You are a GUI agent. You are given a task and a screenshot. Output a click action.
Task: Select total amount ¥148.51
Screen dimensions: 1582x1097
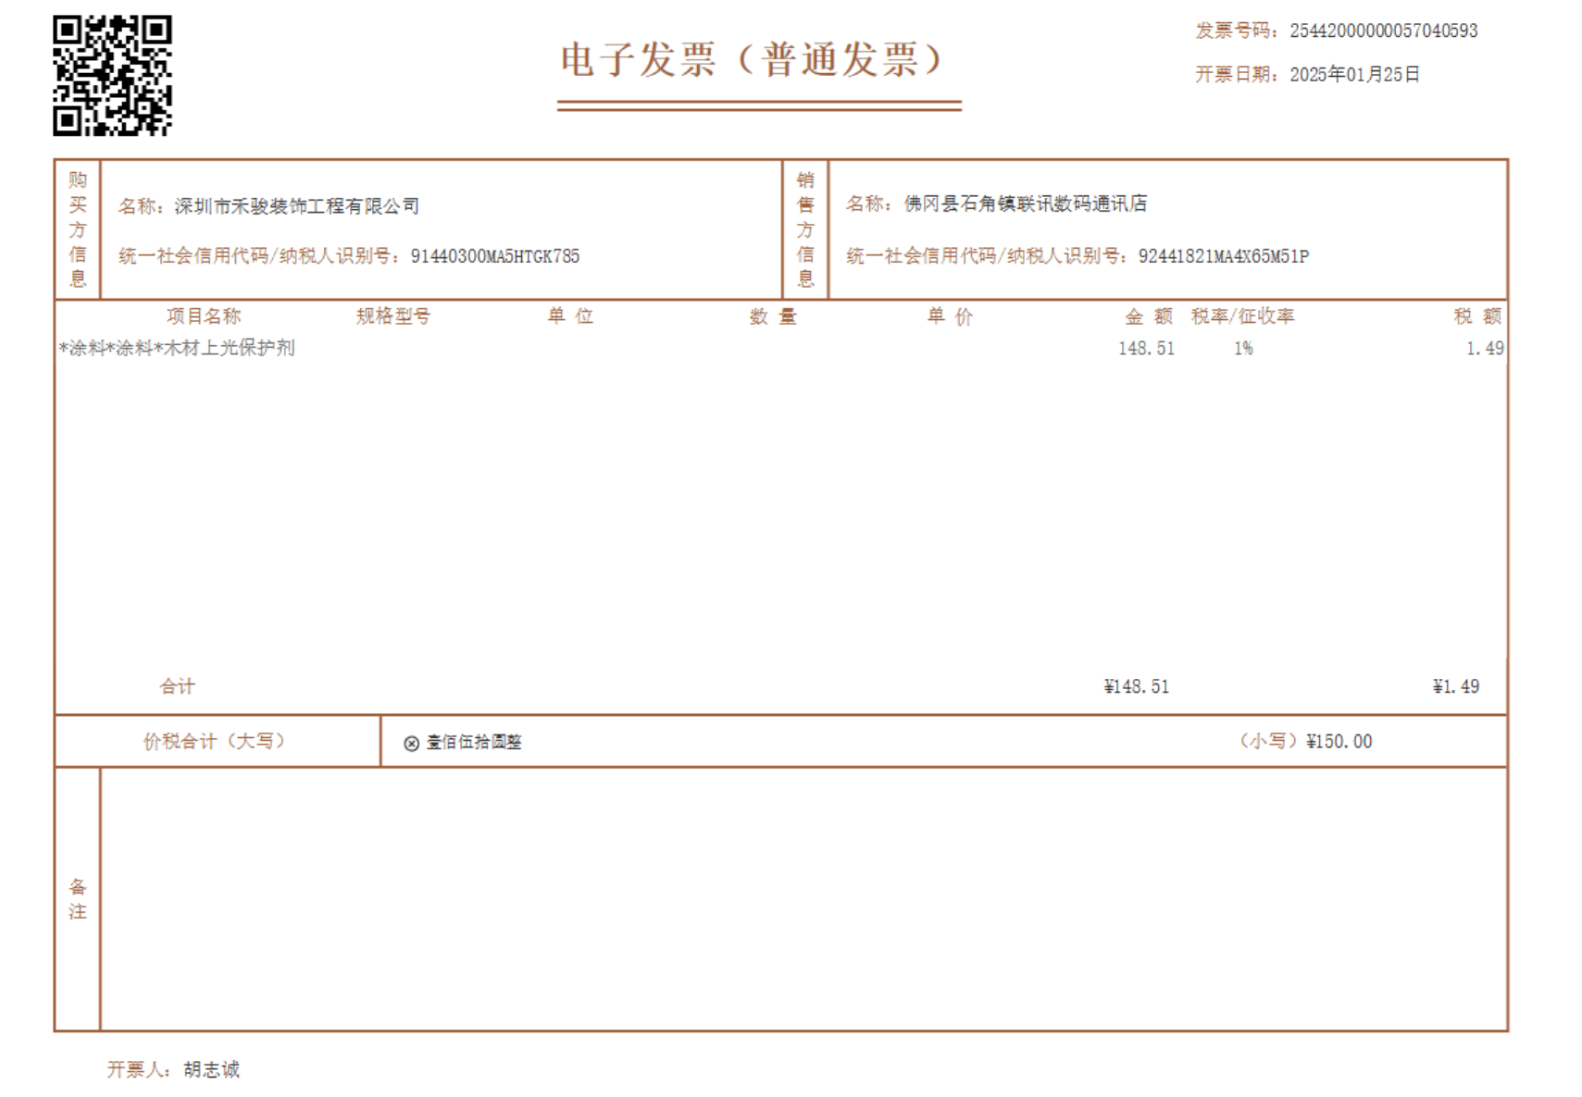[1136, 686]
